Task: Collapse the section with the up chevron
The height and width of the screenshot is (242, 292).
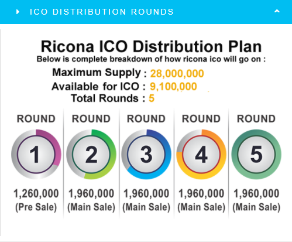Action: point(277,11)
